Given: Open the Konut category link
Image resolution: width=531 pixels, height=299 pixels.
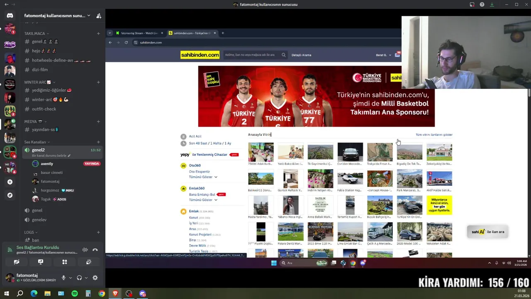Looking at the screenshot, I should coord(193,218).
